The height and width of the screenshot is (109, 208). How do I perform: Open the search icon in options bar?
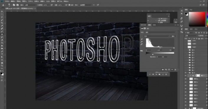[x=201, y=5]
